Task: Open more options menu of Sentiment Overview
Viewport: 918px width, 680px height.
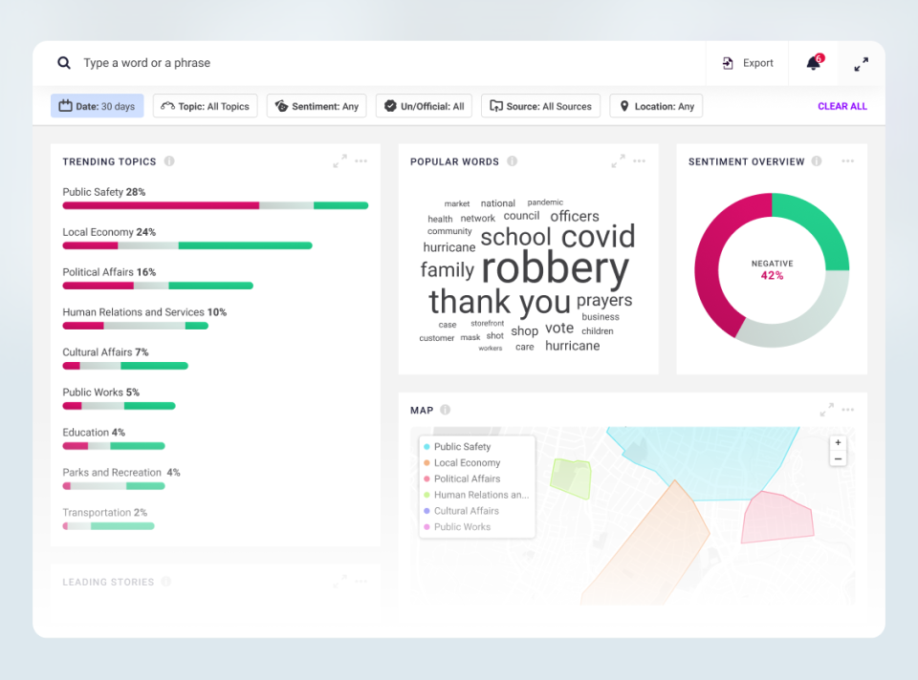Action: pos(847,161)
